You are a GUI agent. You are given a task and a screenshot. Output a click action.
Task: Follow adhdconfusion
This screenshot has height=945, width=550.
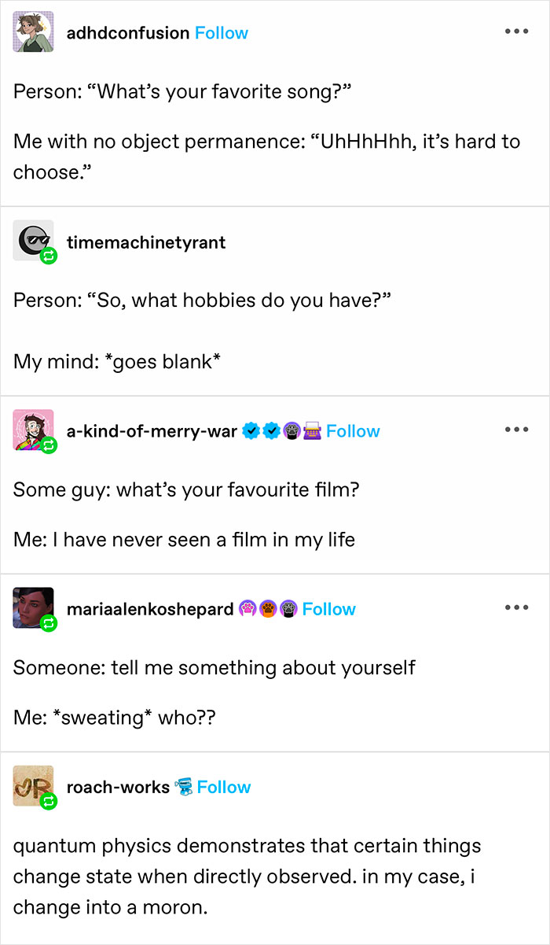click(222, 33)
